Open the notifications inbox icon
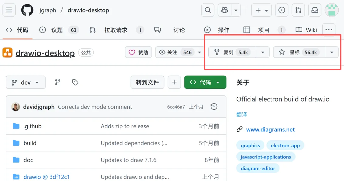The height and width of the screenshot is (181, 344). pos(315,10)
